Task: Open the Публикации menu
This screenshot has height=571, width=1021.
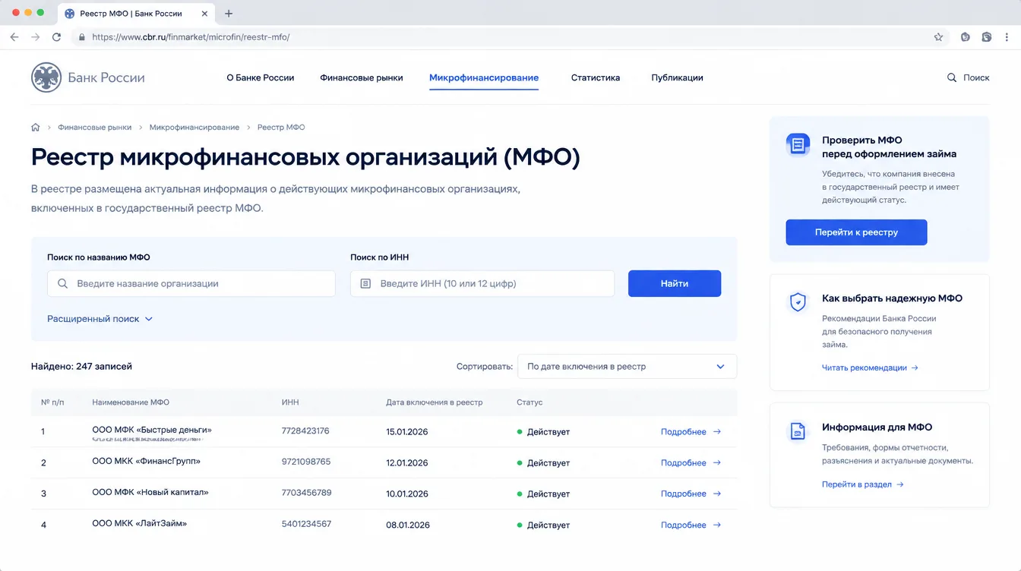Action: (677, 77)
